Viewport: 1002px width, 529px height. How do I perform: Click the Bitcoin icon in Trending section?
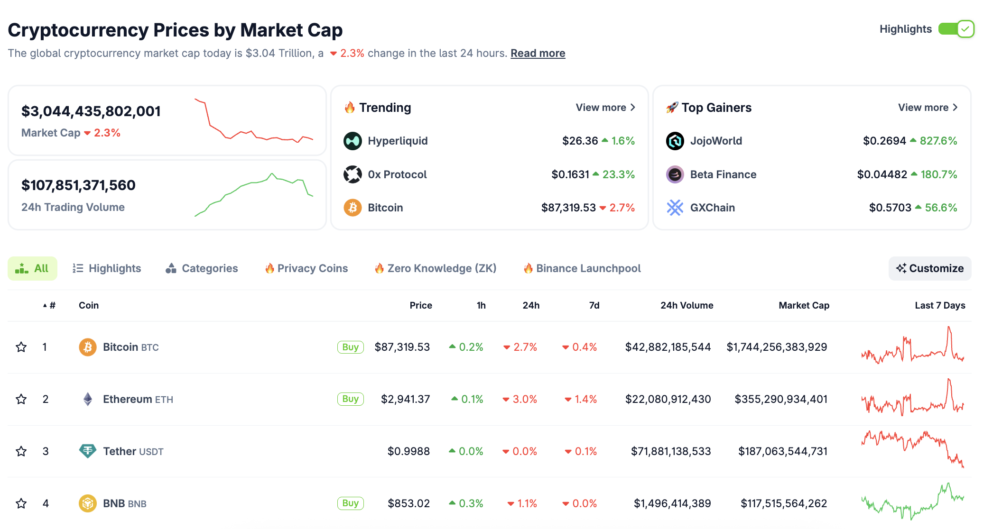[352, 207]
